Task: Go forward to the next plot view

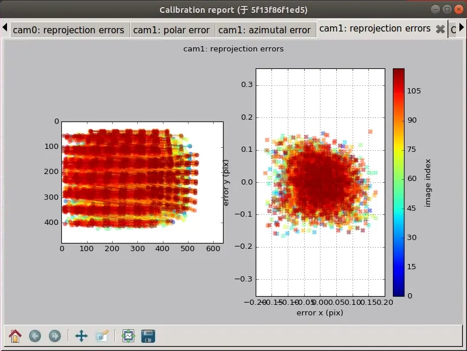Action: [x=55, y=336]
